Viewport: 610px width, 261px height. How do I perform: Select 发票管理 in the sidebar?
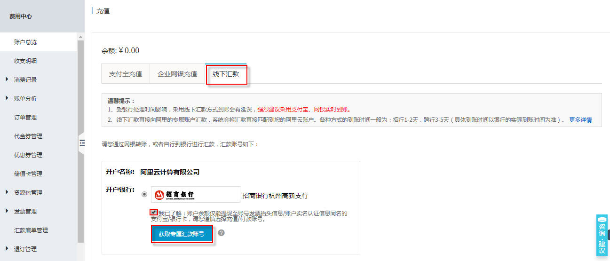(x=25, y=211)
